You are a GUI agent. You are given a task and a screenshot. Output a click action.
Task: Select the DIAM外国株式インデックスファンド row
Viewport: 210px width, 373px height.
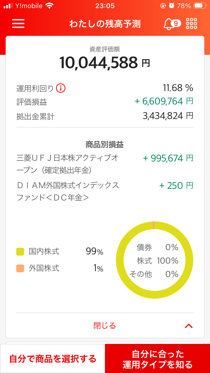tap(67, 191)
